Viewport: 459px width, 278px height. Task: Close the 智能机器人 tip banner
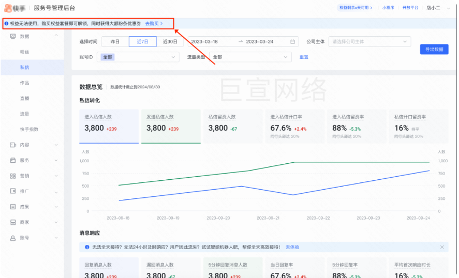pos(442,247)
